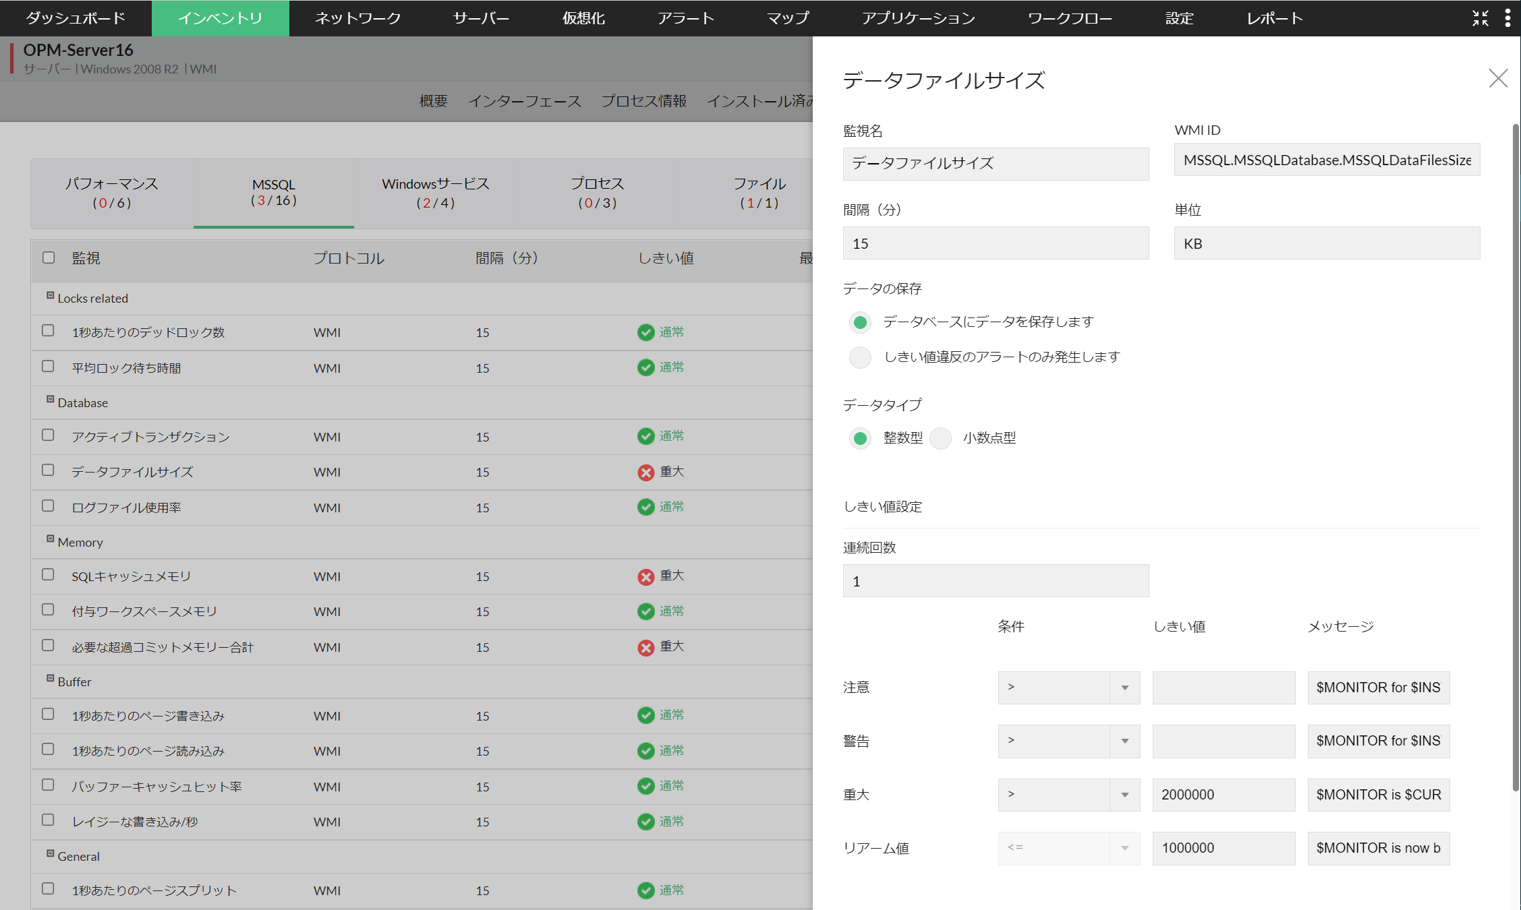Viewport: 1521px width, 910px height.
Task: Click the critical status icon on データファイルサイズ row
Action: (x=645, y=472)
